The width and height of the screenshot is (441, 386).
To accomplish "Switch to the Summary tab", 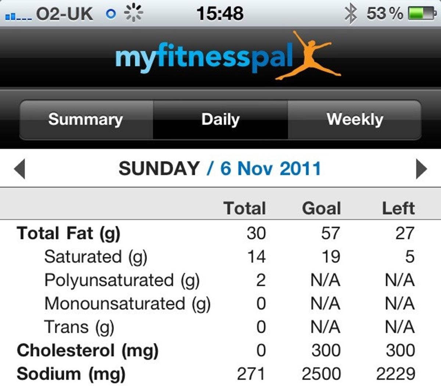I will (86, 119).
